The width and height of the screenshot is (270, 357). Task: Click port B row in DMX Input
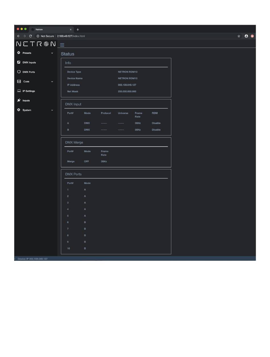point(116,130)
